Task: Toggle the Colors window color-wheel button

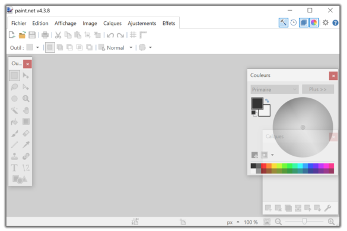Action: [314, 23]
